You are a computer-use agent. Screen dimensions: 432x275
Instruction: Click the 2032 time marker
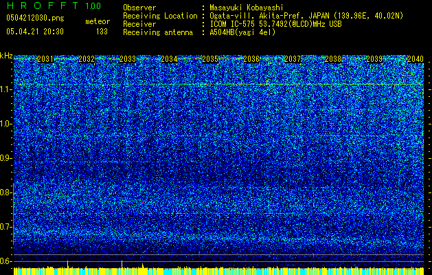pyautogui.click(x=87, y=59)
